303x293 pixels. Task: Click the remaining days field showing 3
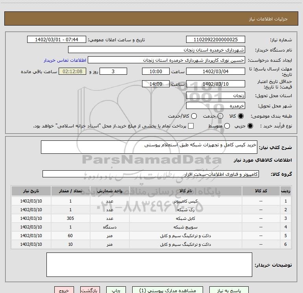pos(113,71)
